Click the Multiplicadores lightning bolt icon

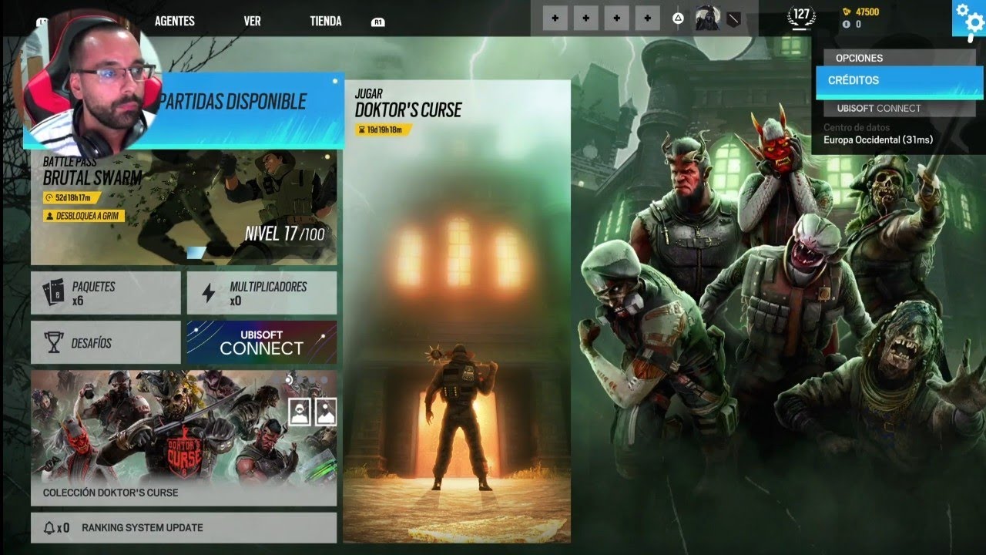208,293
